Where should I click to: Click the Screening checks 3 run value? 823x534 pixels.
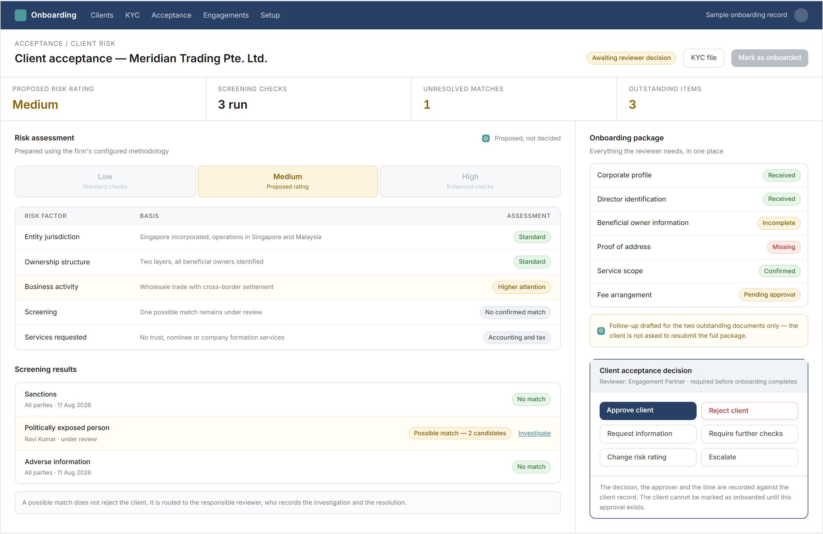tap(232, 105)
